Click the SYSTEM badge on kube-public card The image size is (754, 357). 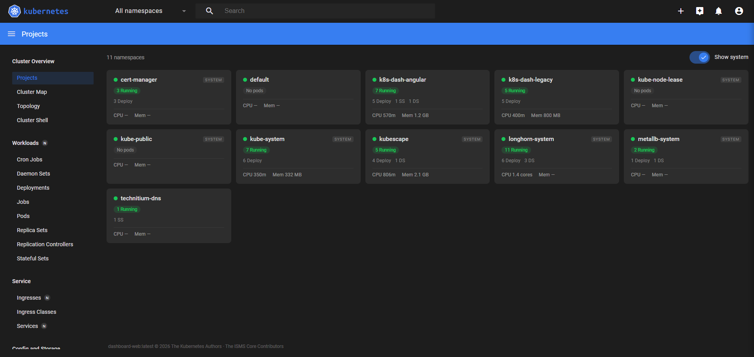pos(214,139)
